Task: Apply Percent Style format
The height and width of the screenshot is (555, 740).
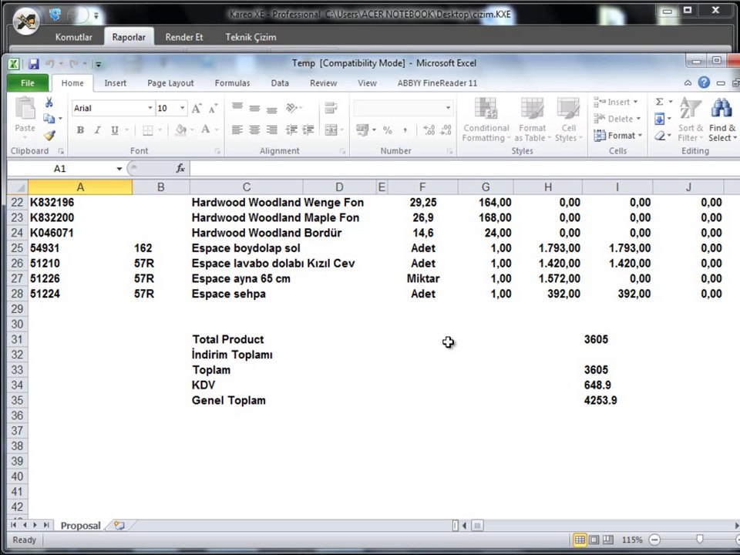Action: (x=388, y=130)
